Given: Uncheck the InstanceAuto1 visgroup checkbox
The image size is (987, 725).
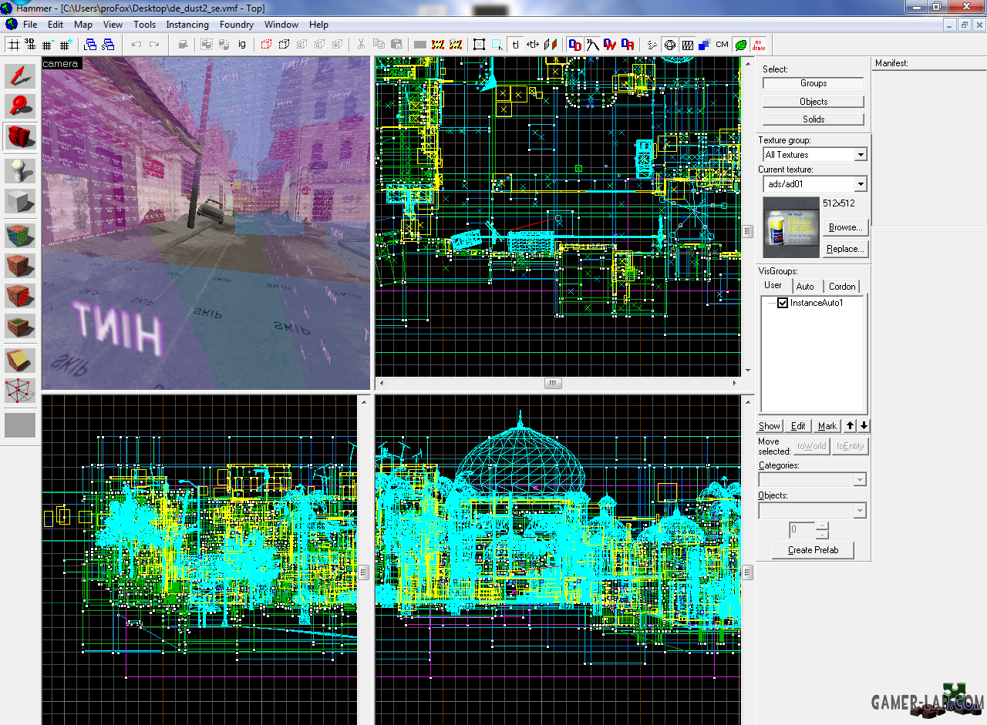Looking at the screenshot, I should [783, 303].
